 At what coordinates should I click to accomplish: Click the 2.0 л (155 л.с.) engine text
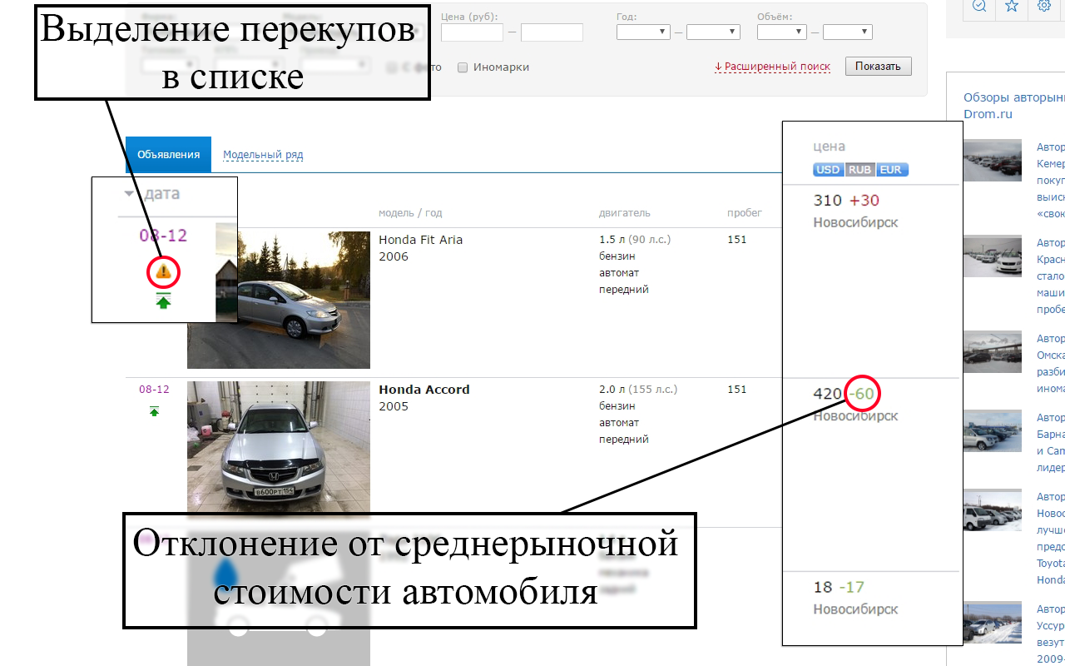638,390
